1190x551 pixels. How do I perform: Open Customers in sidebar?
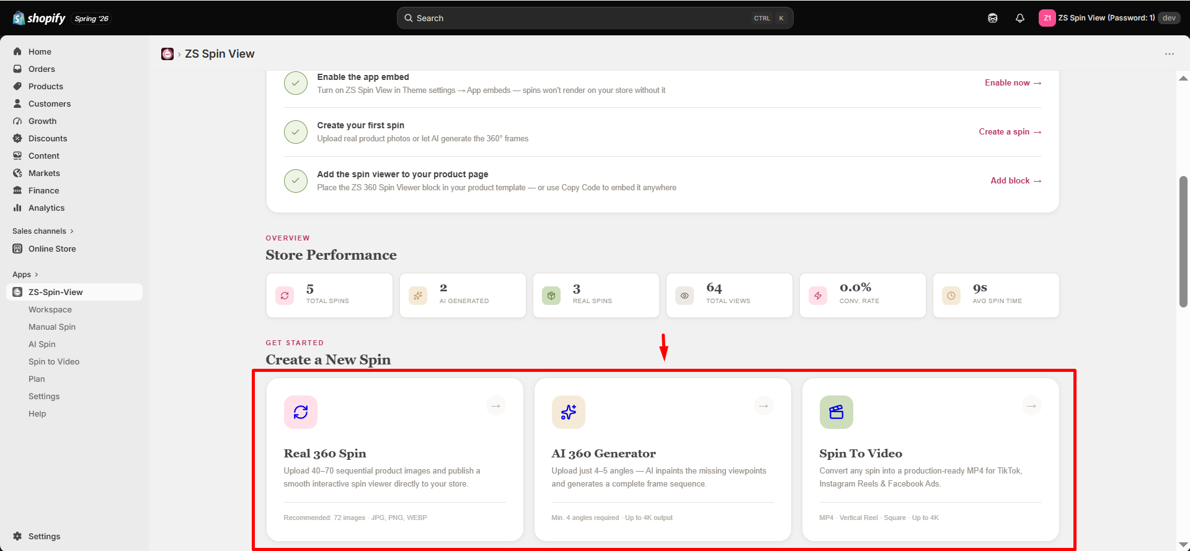tap(74, 104)
